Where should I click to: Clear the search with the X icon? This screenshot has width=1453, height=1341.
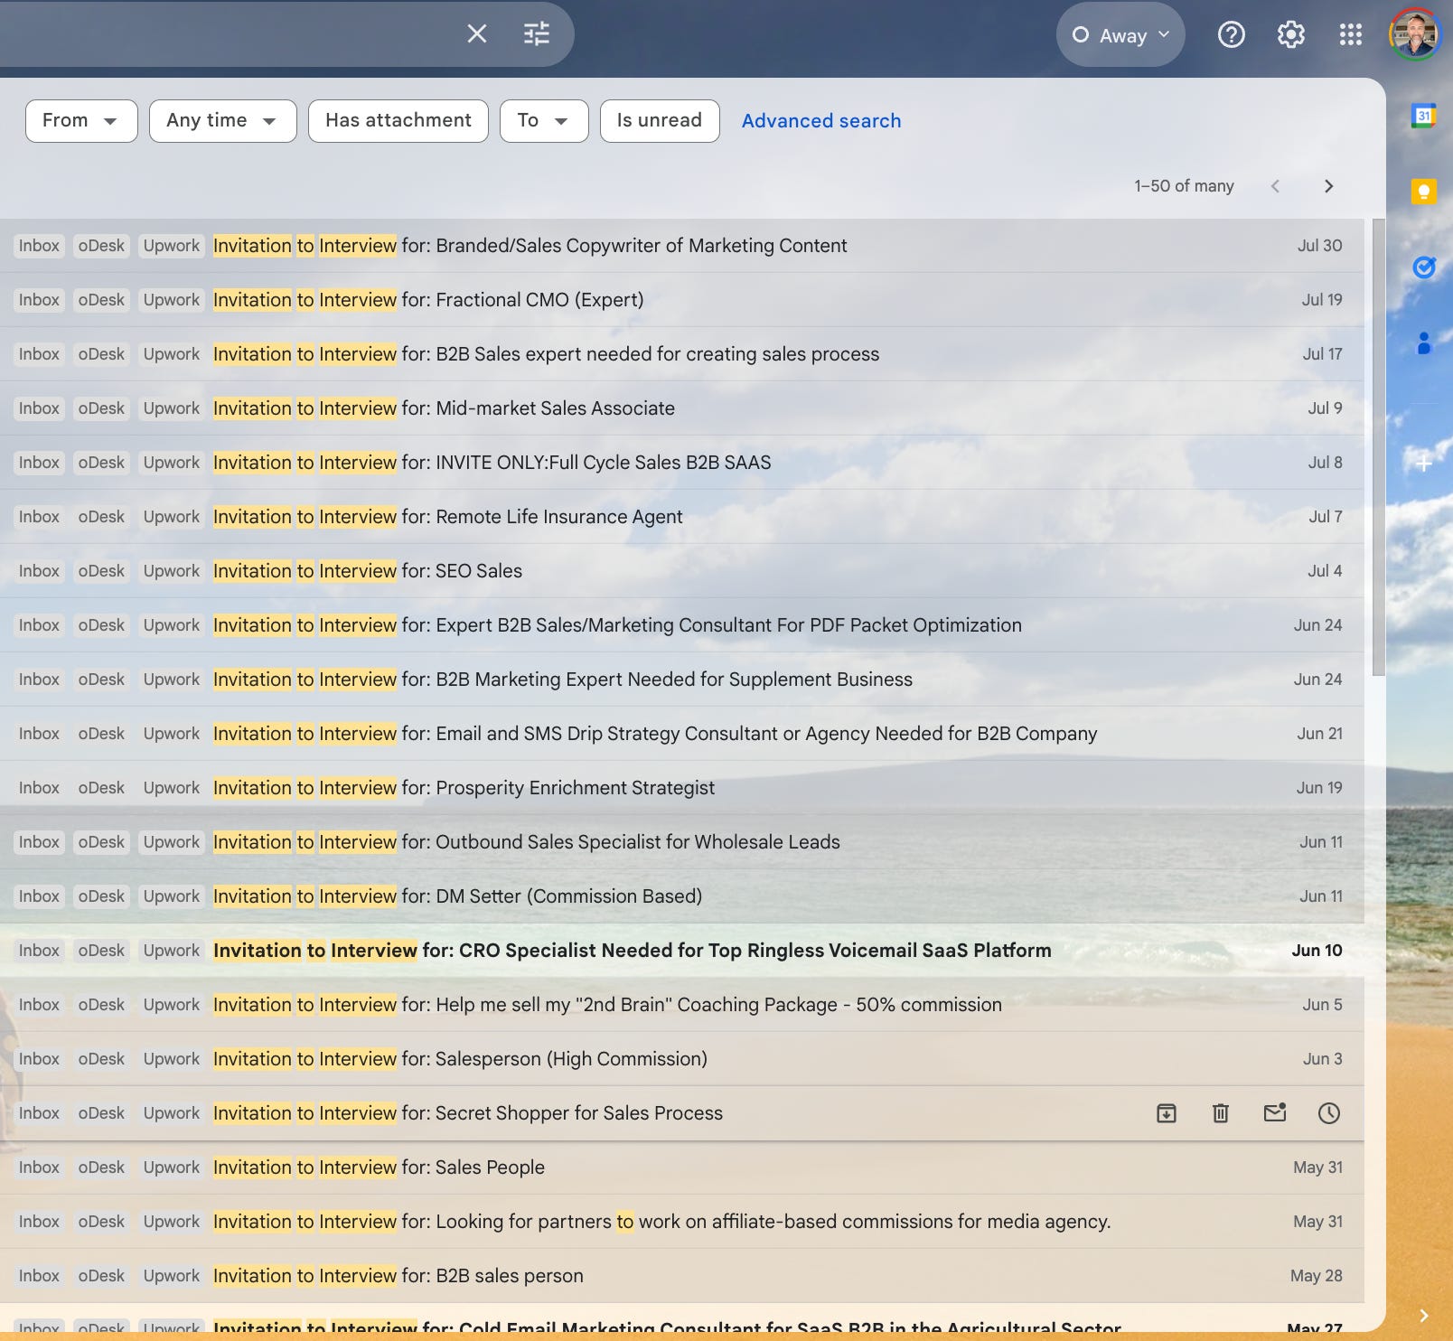(x=477, y=34)
